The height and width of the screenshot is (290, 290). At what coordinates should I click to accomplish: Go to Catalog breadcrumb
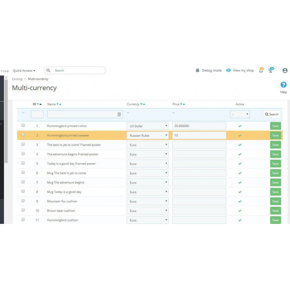(17, 79)
